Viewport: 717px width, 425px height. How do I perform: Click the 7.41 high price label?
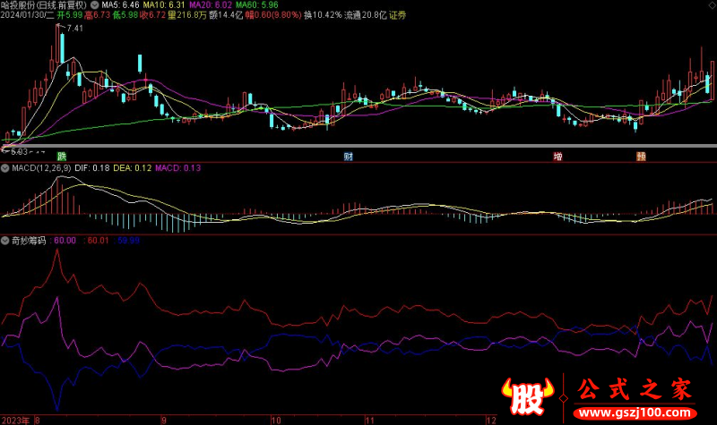[x=74, y=30]
